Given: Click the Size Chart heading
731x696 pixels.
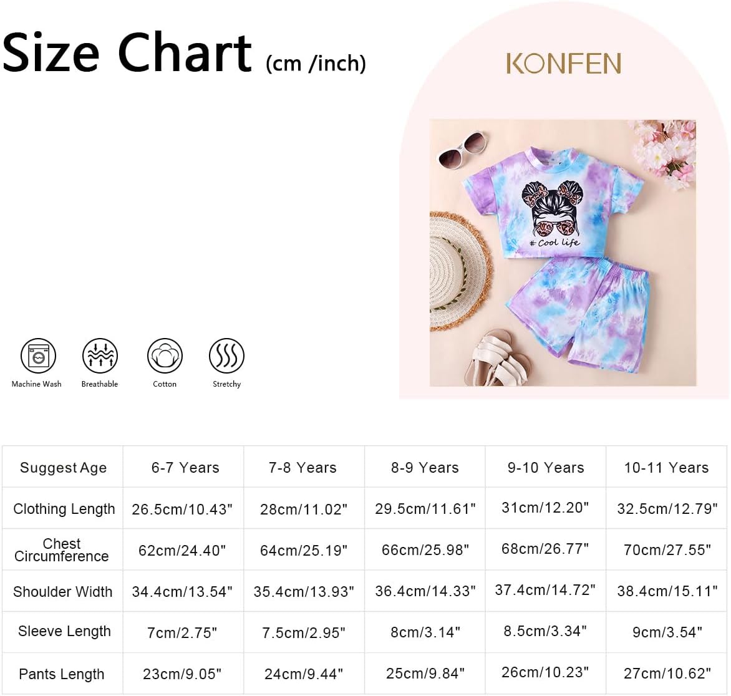Looking at the screenshot, I should (127, 52).
